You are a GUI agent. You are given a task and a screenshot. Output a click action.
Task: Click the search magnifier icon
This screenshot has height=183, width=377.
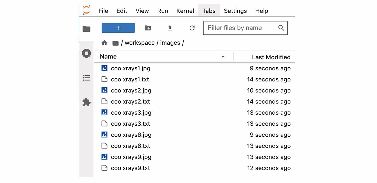click(281, 28)
